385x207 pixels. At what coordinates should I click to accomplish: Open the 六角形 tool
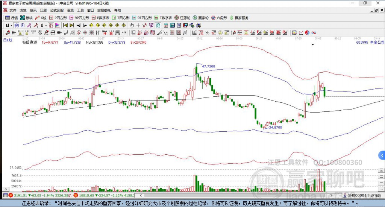pyautogui.click(x=219, y=18)
